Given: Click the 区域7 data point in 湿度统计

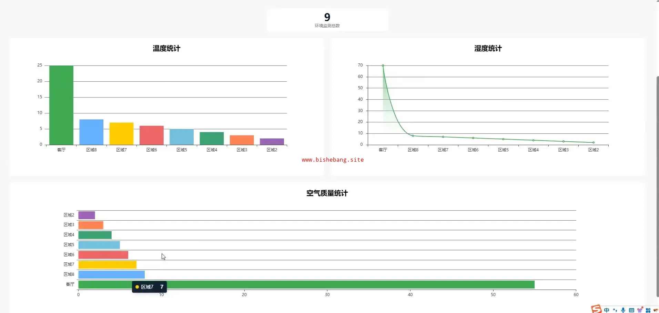Looking at the screenshot, I should pyautogui.click(x=443, y=137).
